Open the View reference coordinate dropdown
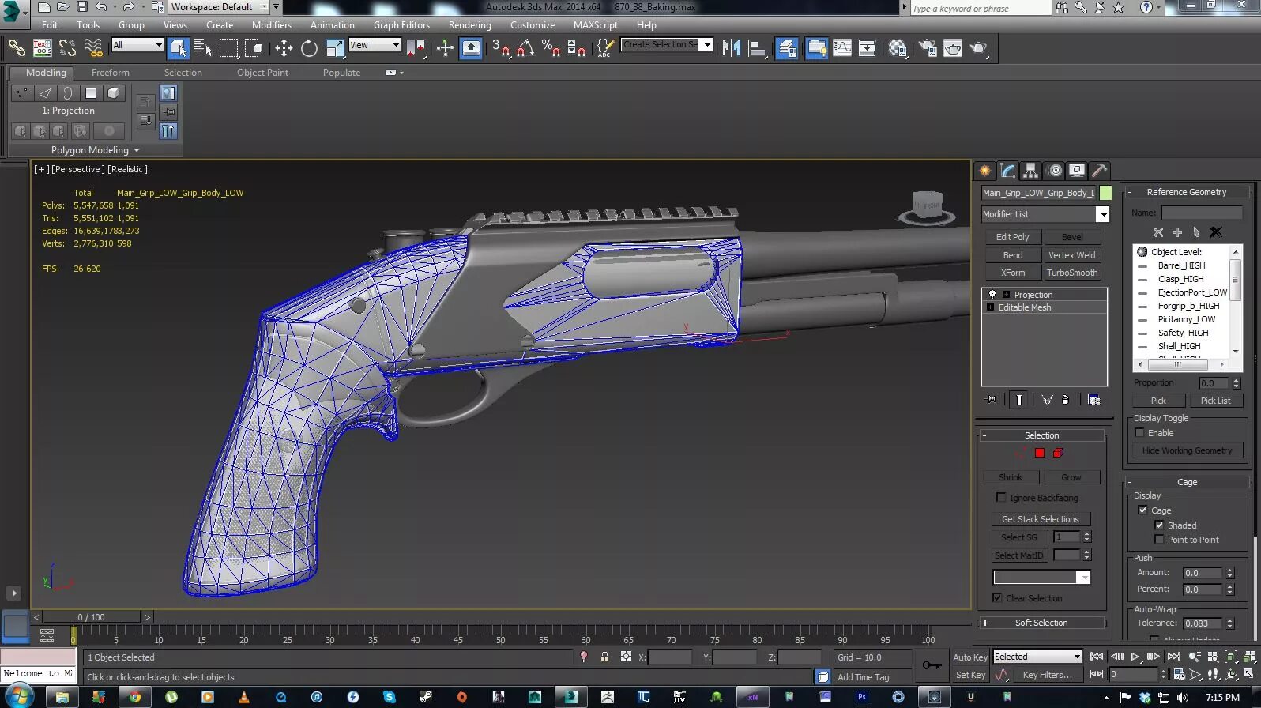Viewport: 1261px width, 708px height. click(375, 45)
